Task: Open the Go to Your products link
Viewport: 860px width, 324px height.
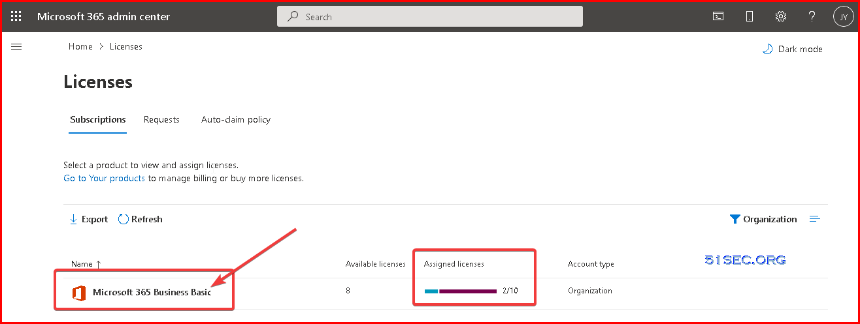Action: tap(104, 178)
